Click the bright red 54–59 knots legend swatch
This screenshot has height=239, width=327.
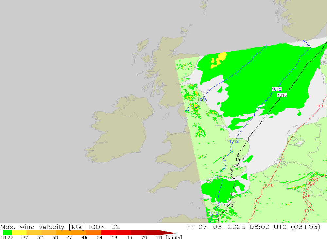[109, 232]
